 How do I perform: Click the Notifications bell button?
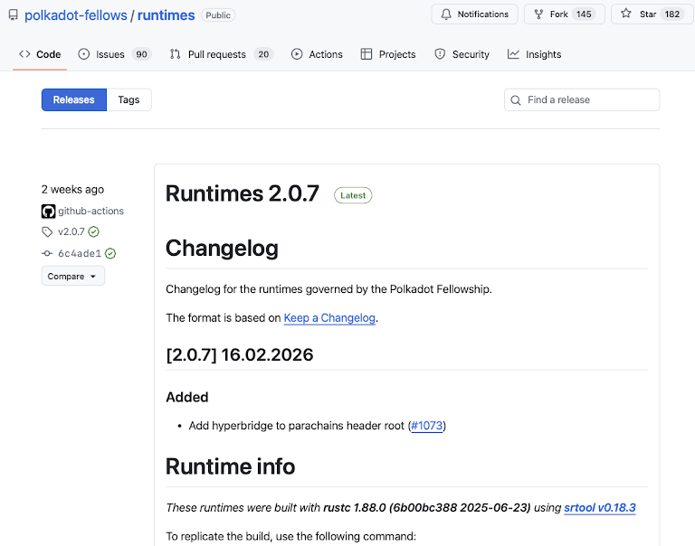coord(474,14)
